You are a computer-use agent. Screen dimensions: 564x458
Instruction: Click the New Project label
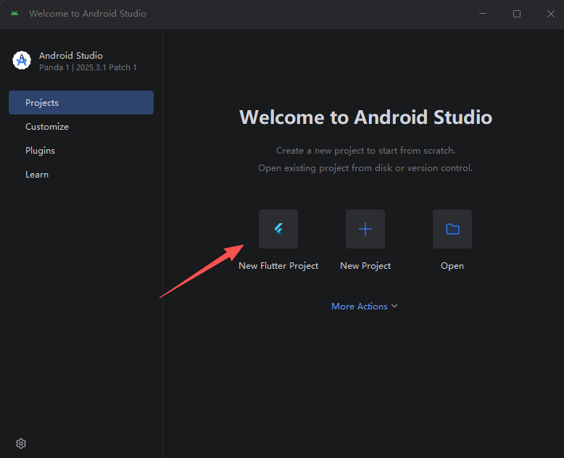tap(365, 266)
